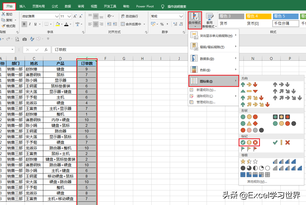Toggle Bold formatting

(24, 24)
